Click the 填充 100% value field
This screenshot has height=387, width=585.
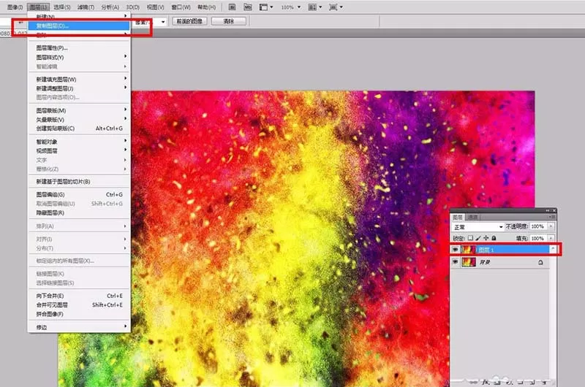[x=538, y=238]
